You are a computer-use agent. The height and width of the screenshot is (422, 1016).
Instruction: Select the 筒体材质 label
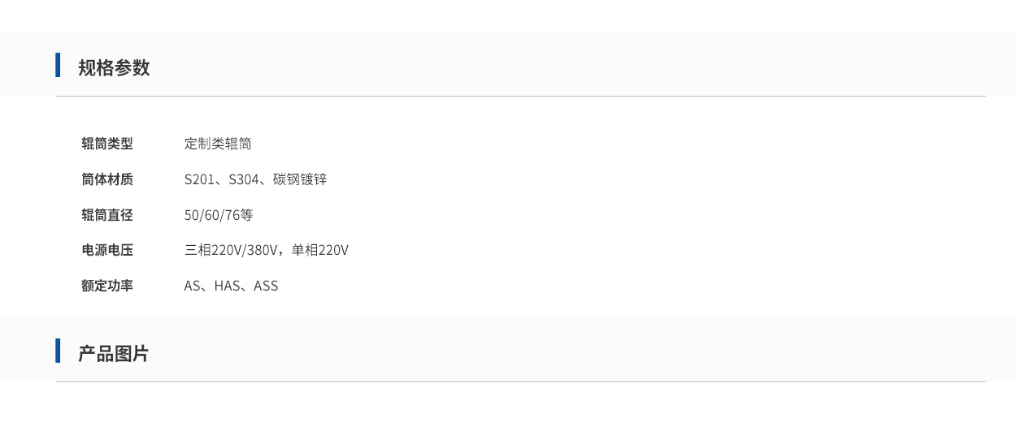click(x=107, y=179)
